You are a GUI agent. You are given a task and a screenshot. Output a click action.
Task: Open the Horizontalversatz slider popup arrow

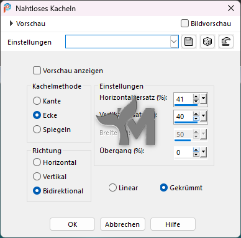204,99
